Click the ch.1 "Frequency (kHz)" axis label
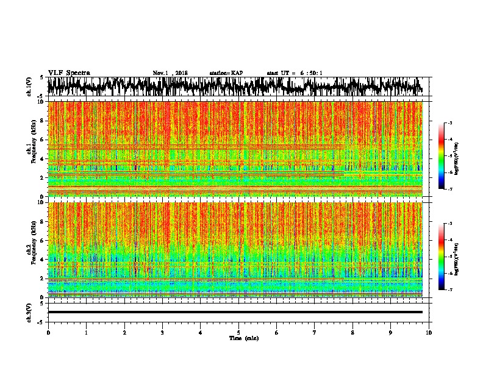Image resolution: width=483 pixels, height=373 pixels. pos(34,141)
